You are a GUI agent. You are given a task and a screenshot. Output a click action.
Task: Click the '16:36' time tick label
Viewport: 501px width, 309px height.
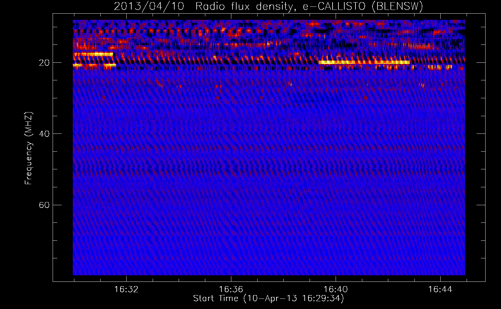[x=231, y=290]
